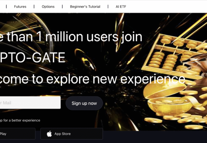207x143 pixels.
Task: Click the Google Play download button
Action: [18, 134]
